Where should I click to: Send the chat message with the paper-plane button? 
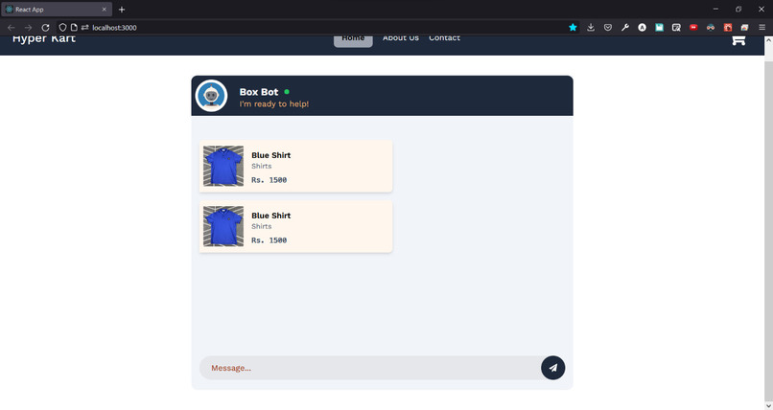tap(552, 368)
